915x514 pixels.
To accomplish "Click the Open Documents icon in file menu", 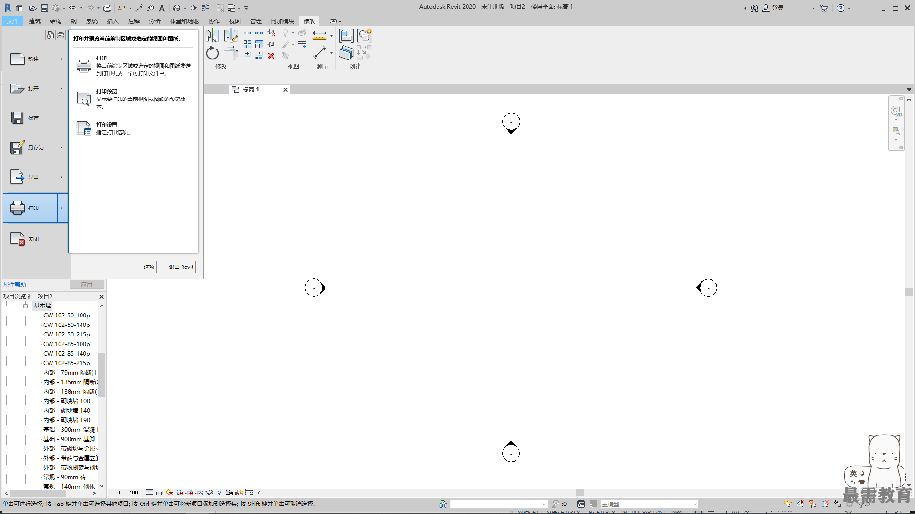I will point(61,35).
